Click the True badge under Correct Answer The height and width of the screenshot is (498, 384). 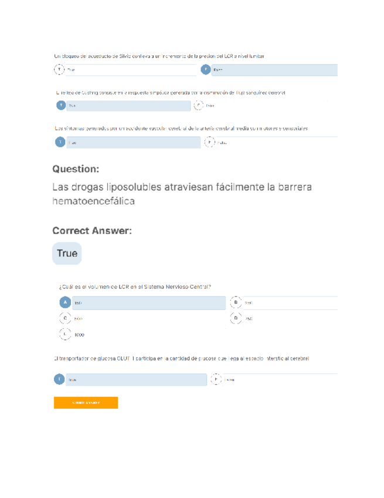[x=67, y=254]
